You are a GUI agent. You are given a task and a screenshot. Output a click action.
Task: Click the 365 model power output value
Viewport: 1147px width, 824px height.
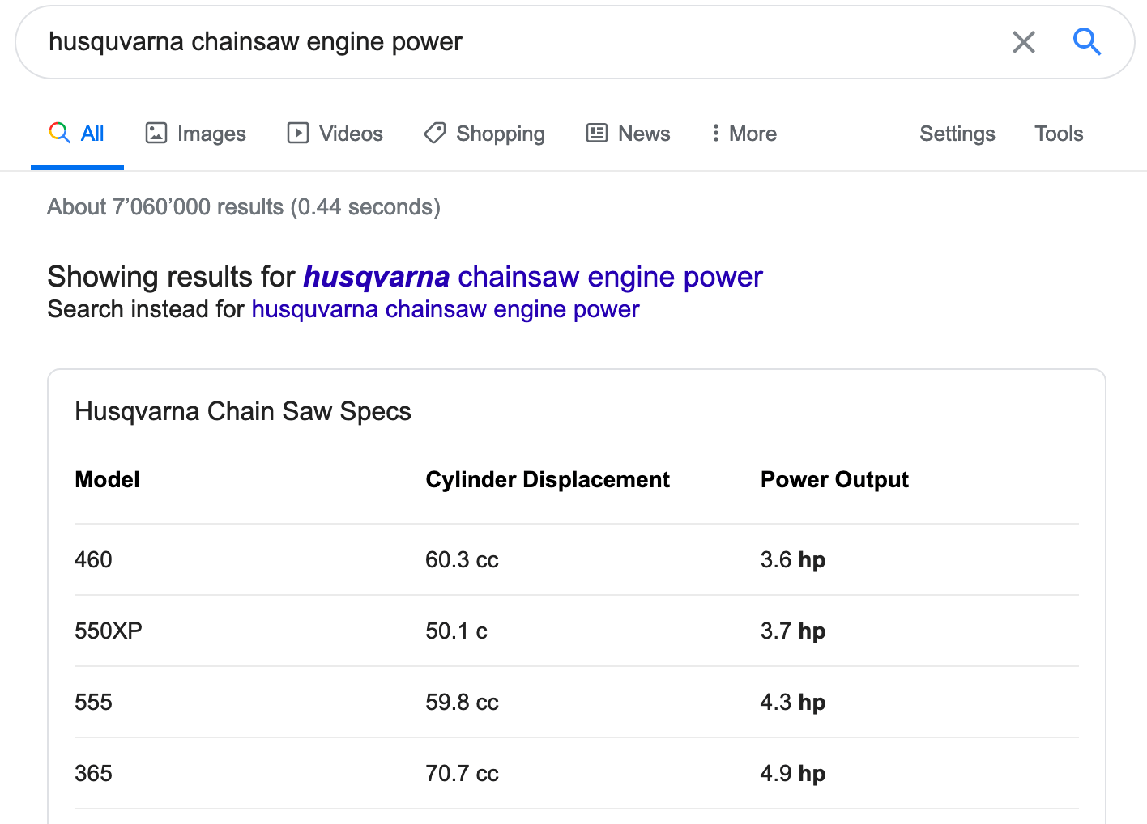click(x=792, y=773)
